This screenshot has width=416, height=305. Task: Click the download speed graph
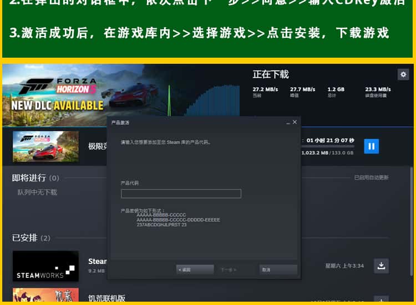[204, 100]
